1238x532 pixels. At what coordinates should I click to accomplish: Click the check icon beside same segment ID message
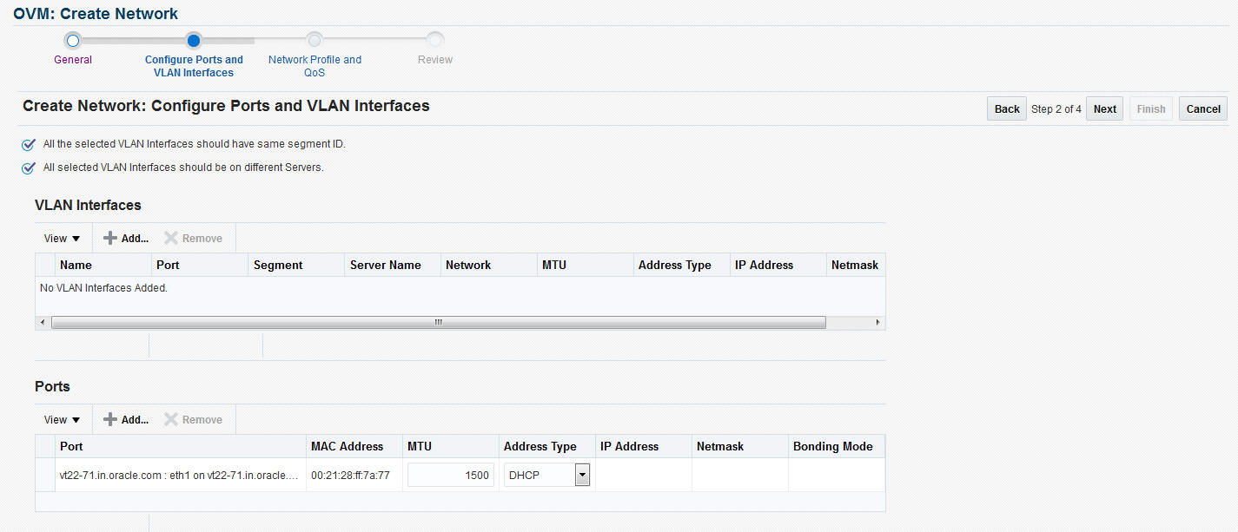[x=29, y=145]
